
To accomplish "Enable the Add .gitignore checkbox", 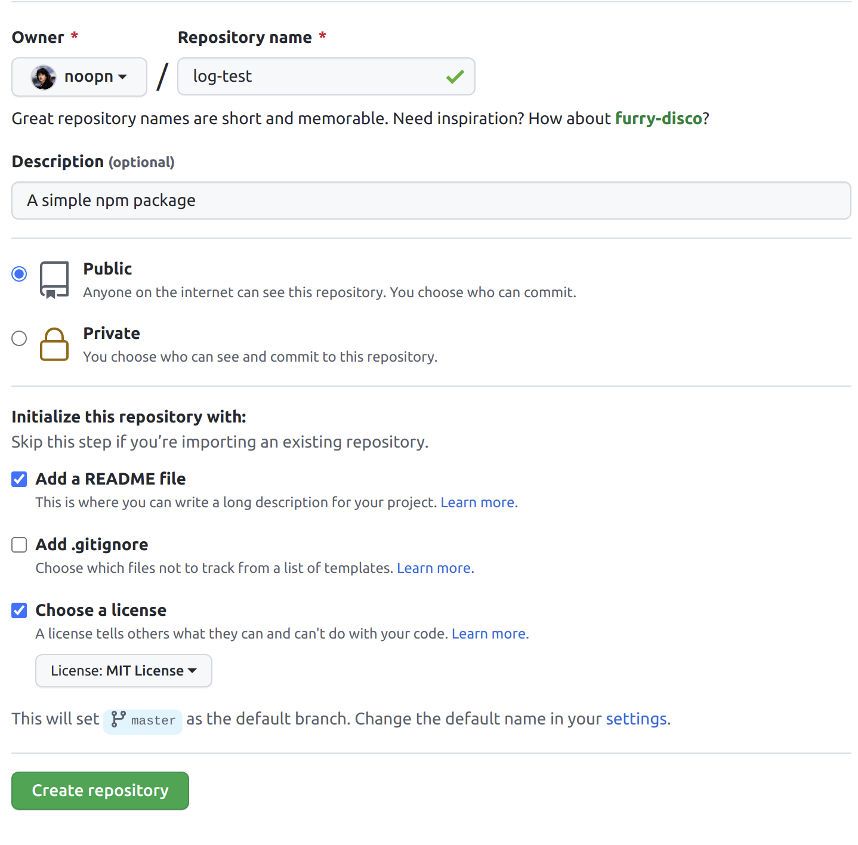I will pyautogui.click(x=19, y=545).
